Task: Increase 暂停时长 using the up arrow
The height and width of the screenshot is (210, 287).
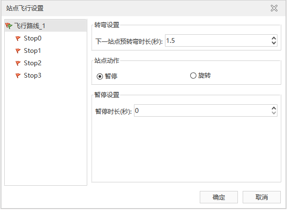Action: pos(274,108)
